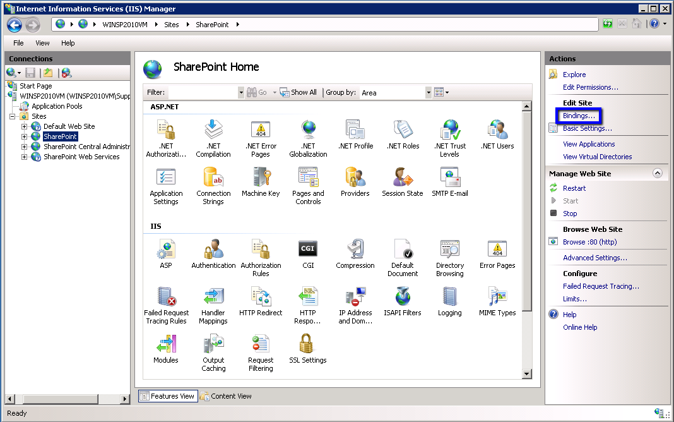The width and height of the screenshot is (674, 422).
Task: Open the Logging feature icon
Action: pos(449,298)
